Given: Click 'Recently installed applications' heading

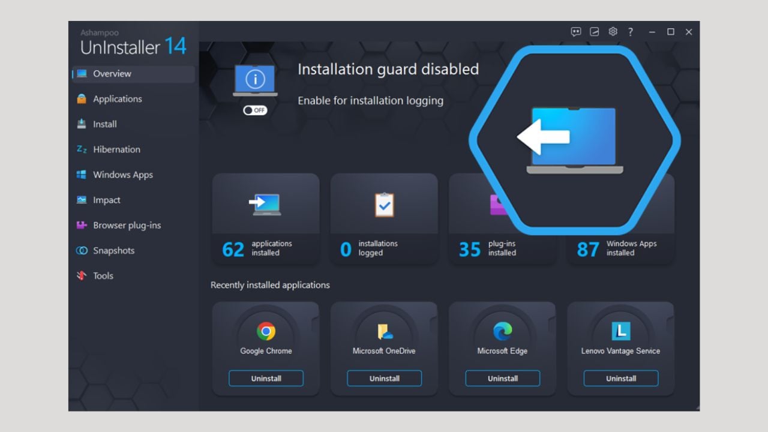Looking at the screenshot, I should (270, 285).
